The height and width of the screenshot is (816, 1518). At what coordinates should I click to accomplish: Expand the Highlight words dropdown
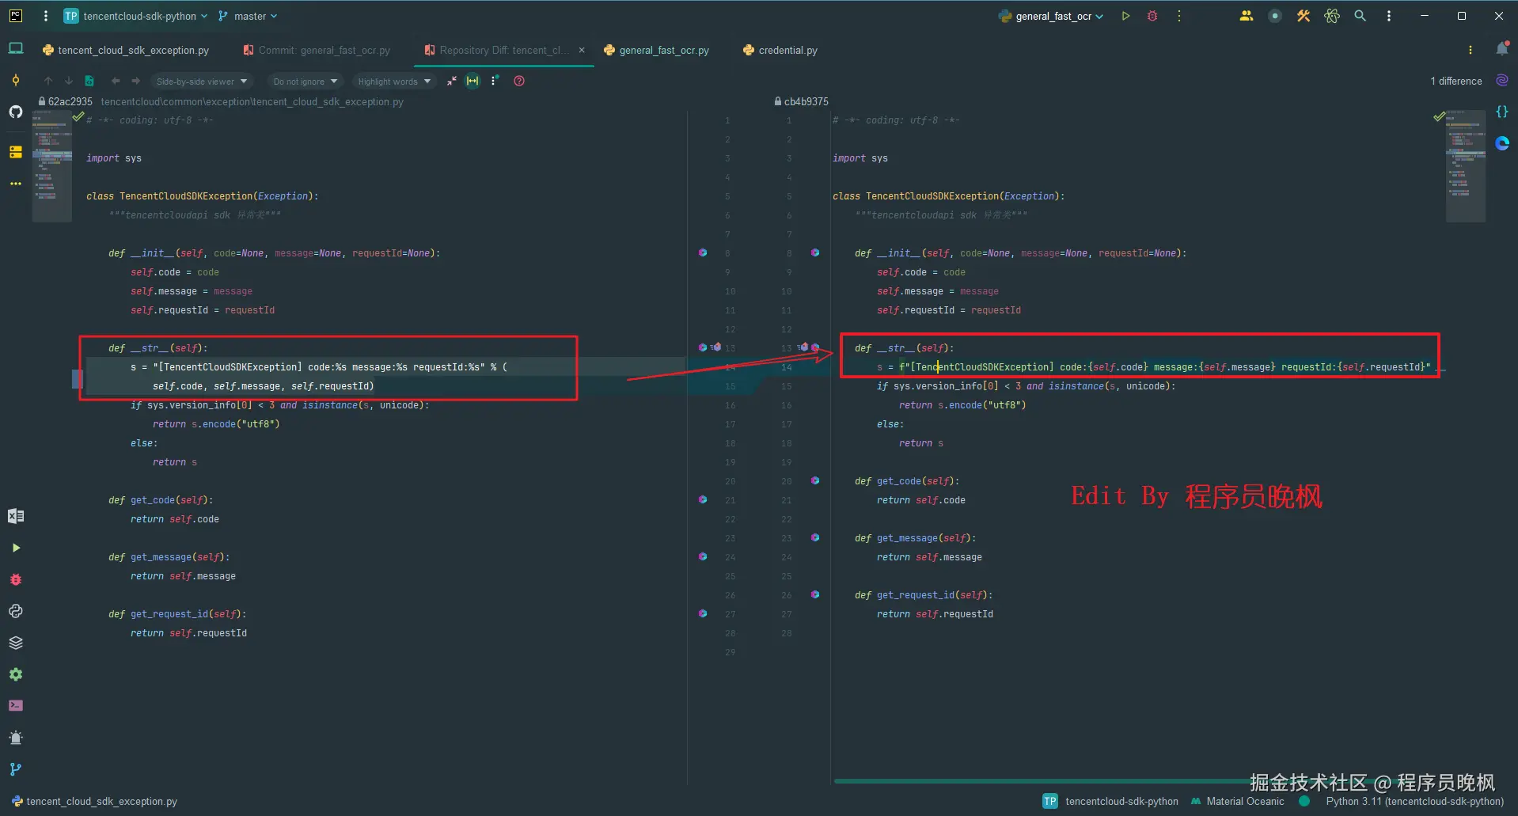[x=394, y=82]
